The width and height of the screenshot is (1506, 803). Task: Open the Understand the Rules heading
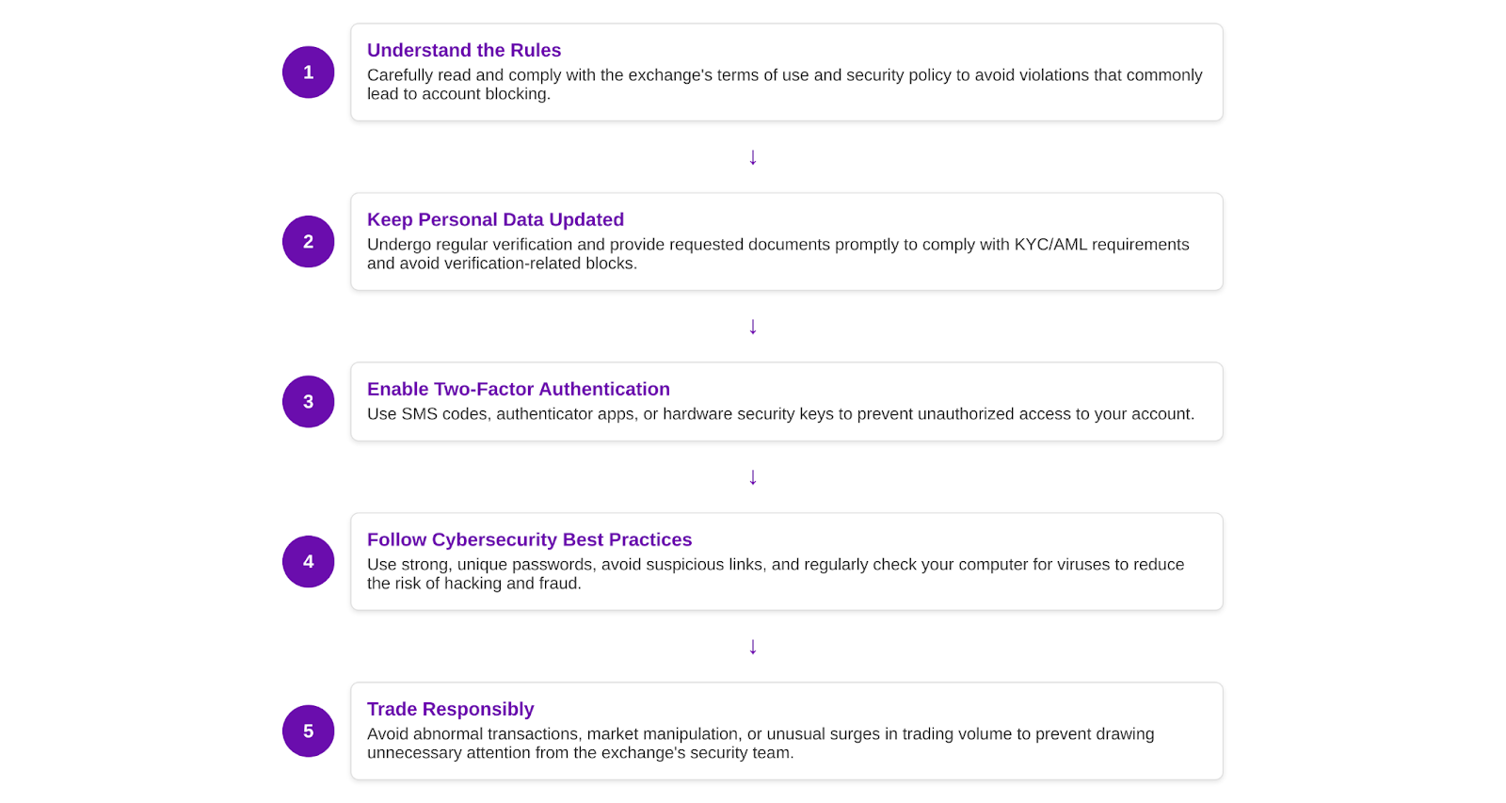pyautogui.click(x=464, y=50)
